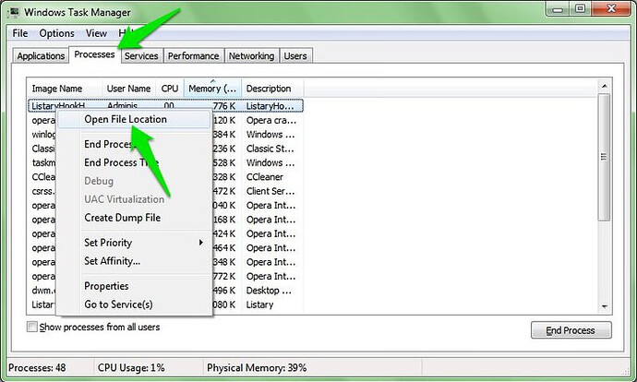
Task: Select the Classic St… description row
Action: (270, 149)
